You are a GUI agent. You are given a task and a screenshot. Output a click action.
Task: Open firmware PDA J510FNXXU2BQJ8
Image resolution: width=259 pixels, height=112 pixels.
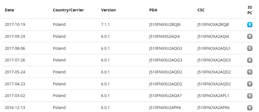tap(165, 24)
